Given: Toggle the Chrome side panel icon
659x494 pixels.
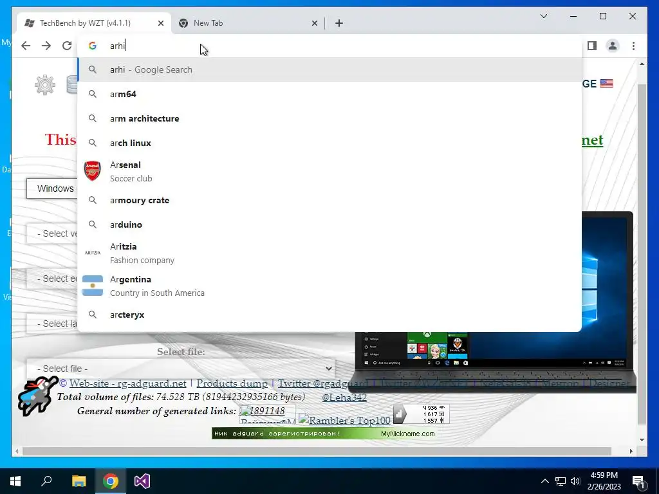Looking at the screenshot, I should coord(592,46).
